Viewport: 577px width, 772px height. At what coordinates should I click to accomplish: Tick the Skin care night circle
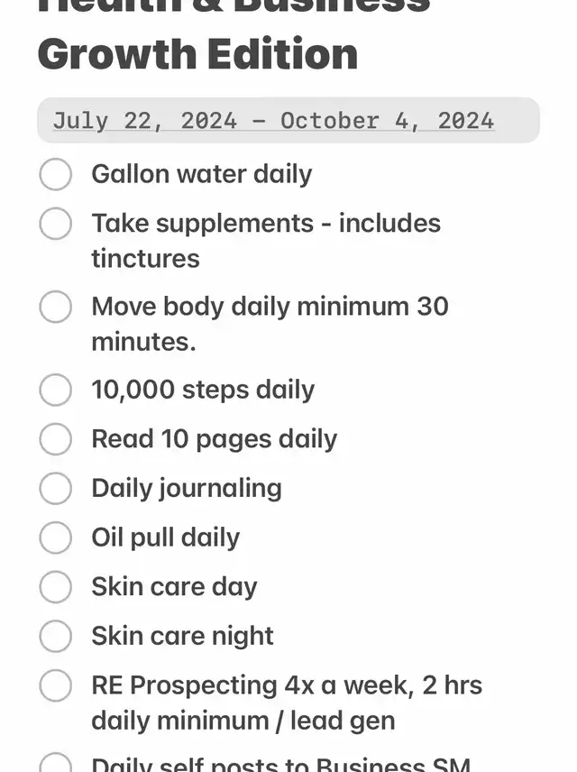(55, 636)
